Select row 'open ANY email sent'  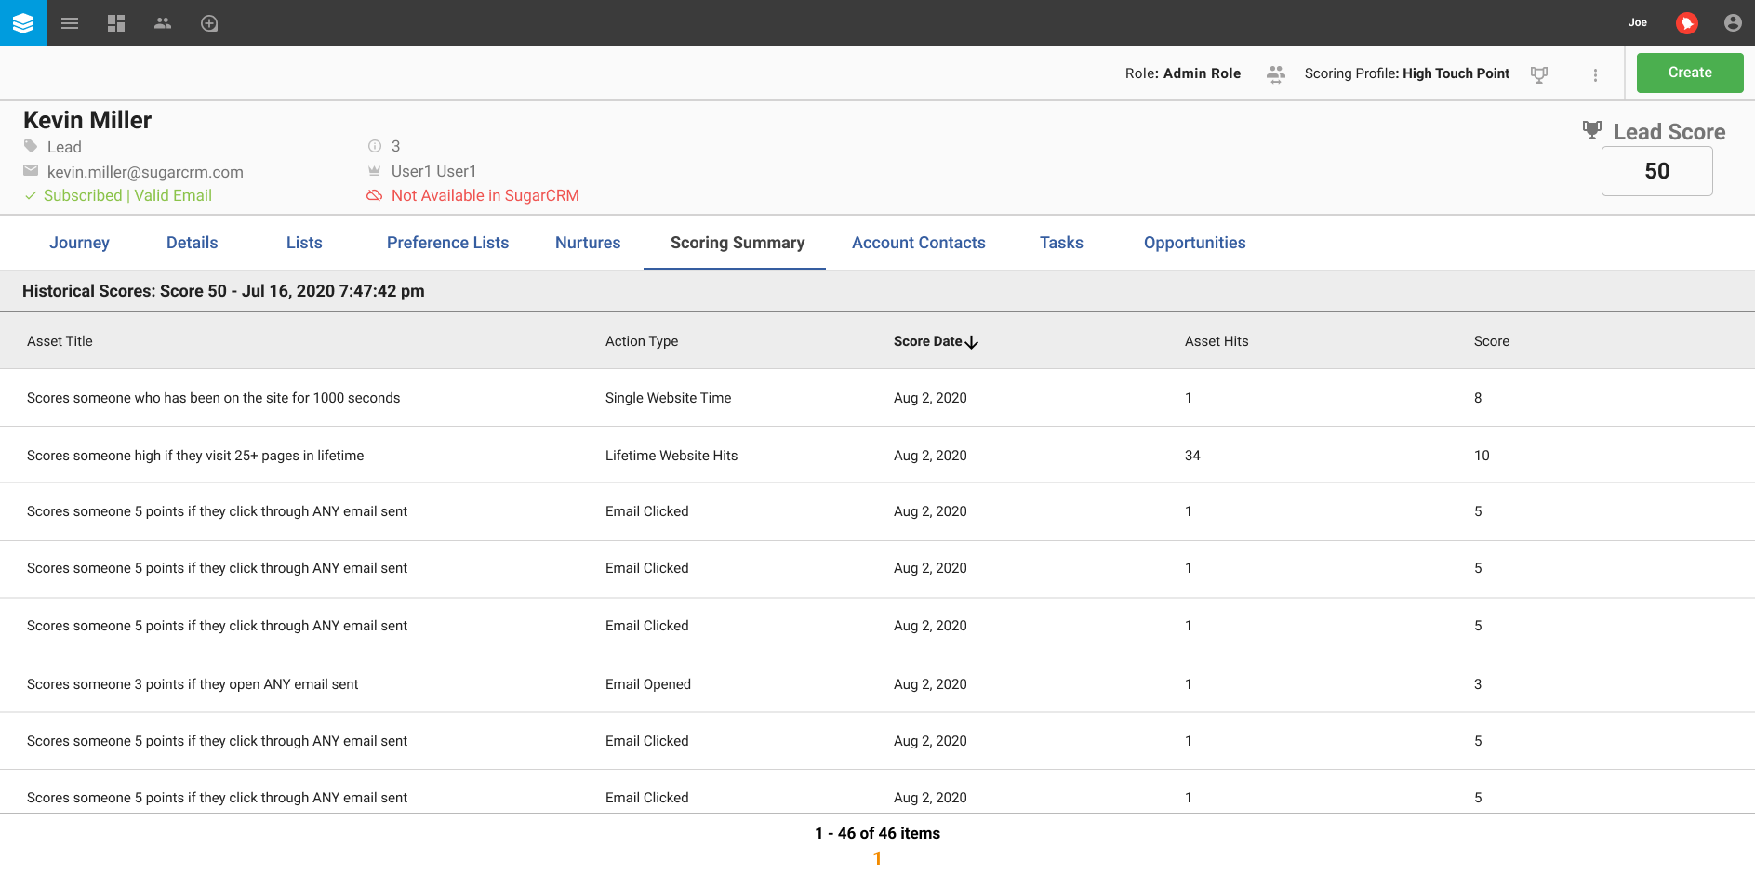877,684
